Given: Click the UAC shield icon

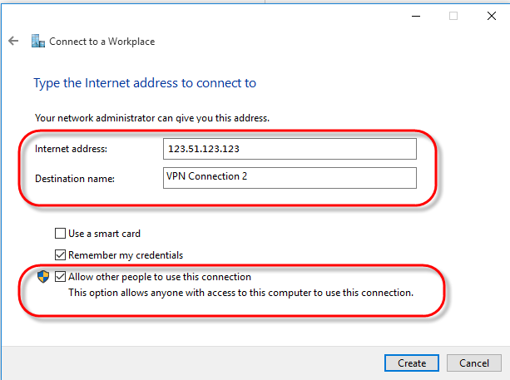Looking at the screenshot, I should click(x=43, y=277).
